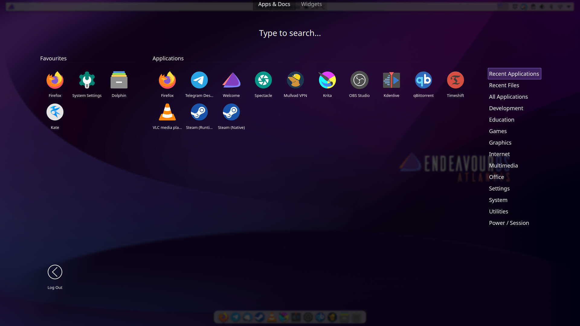Open Dolphin file manager

click(x=119, y=84)
